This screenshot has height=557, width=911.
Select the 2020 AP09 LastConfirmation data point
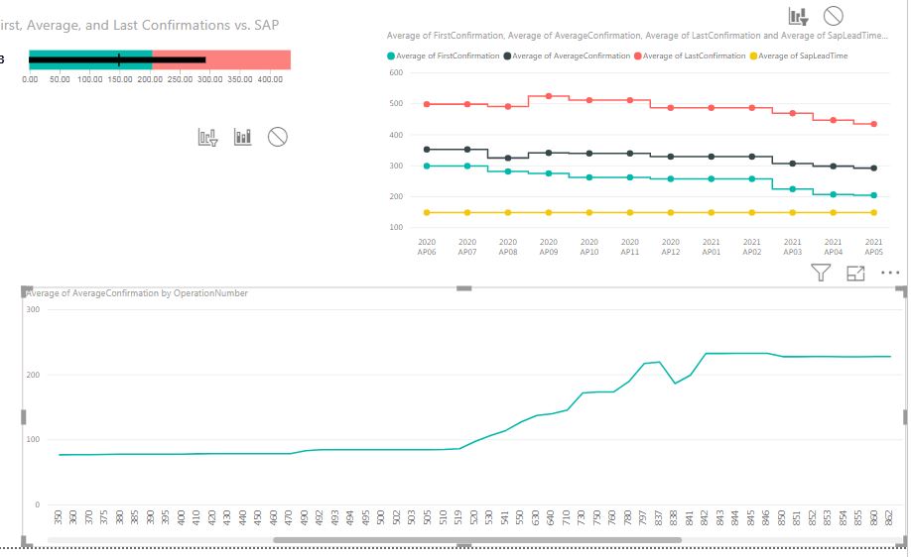point(549,96)
